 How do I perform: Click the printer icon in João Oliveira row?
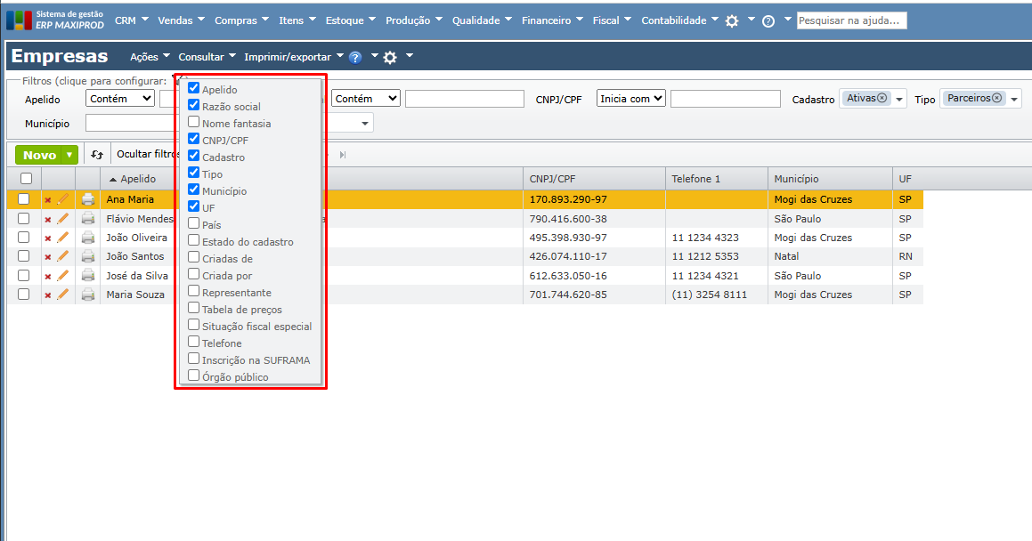88,238
